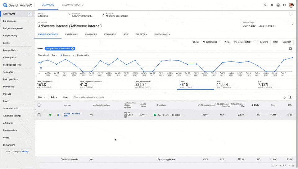Image resolution: width=298 pixels, height=169 pixels.
Task: Select the Clicks 815 summary card
Action: (195, 84)
